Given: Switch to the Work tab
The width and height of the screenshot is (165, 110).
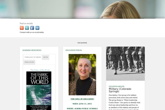Looking at the screenshot, I should pyautogui.click(x=46, y=57).
